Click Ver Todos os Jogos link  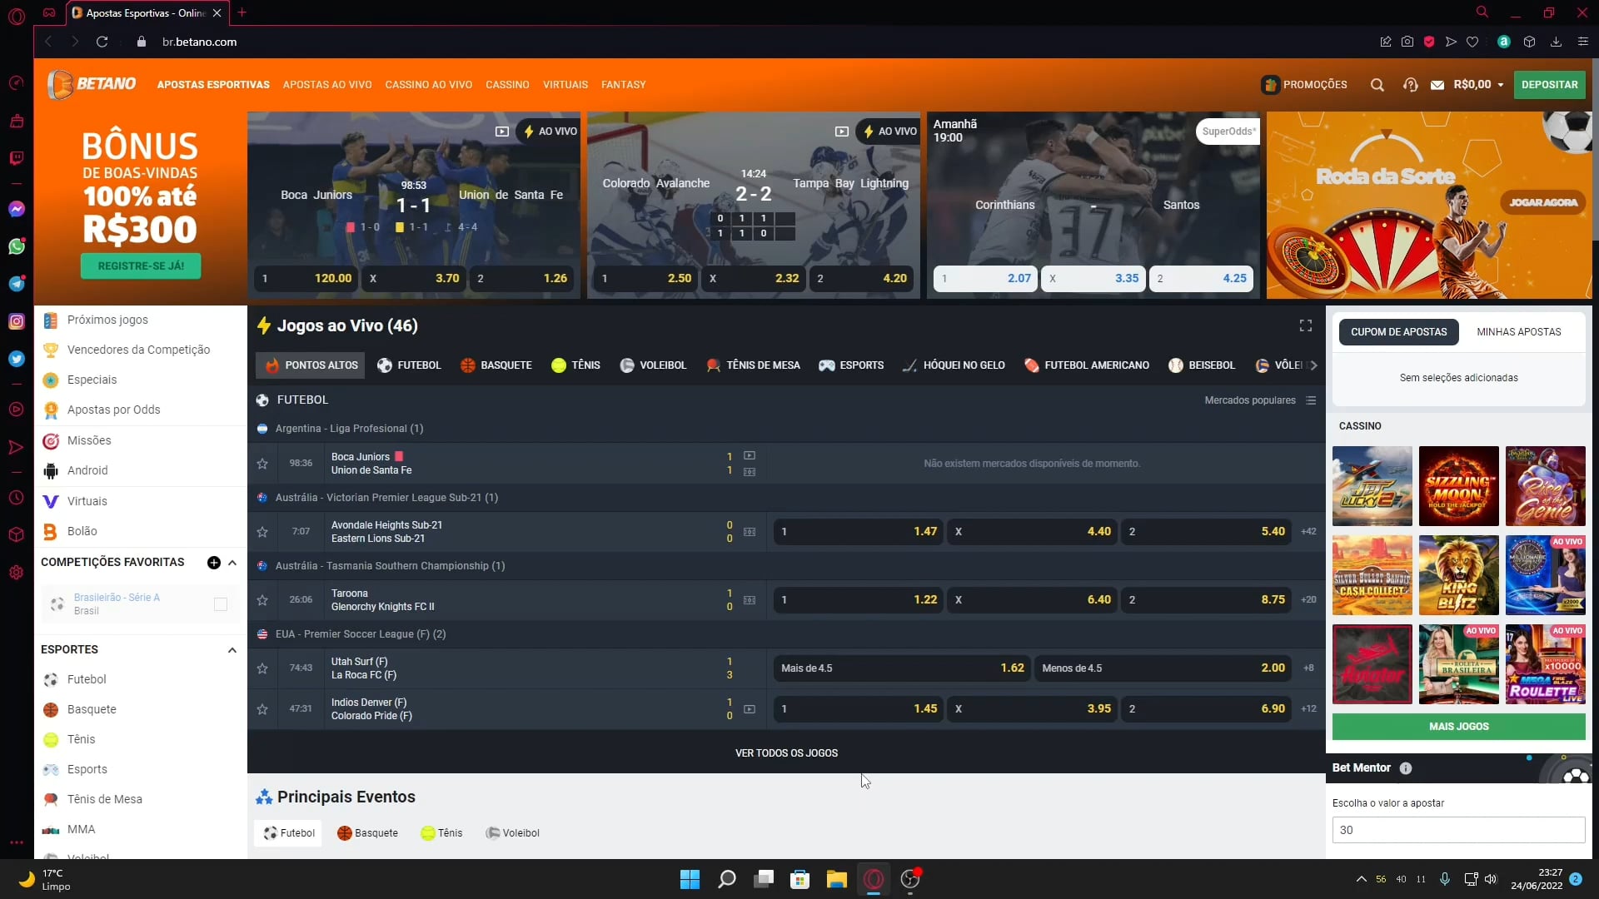point(786,753)
